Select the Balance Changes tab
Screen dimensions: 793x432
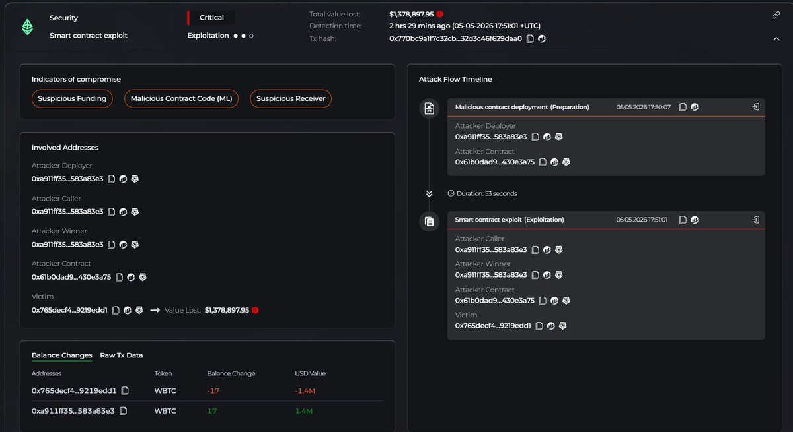pyautogui.click(x=62, y=355)
